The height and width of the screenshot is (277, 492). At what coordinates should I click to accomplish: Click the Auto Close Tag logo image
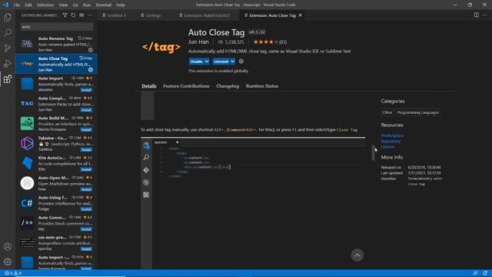pos(161,47)
